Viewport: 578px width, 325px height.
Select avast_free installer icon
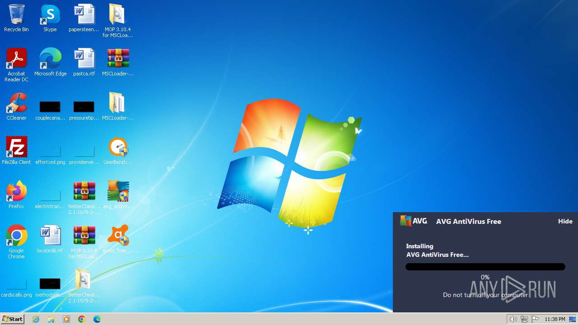coord(118,239)
